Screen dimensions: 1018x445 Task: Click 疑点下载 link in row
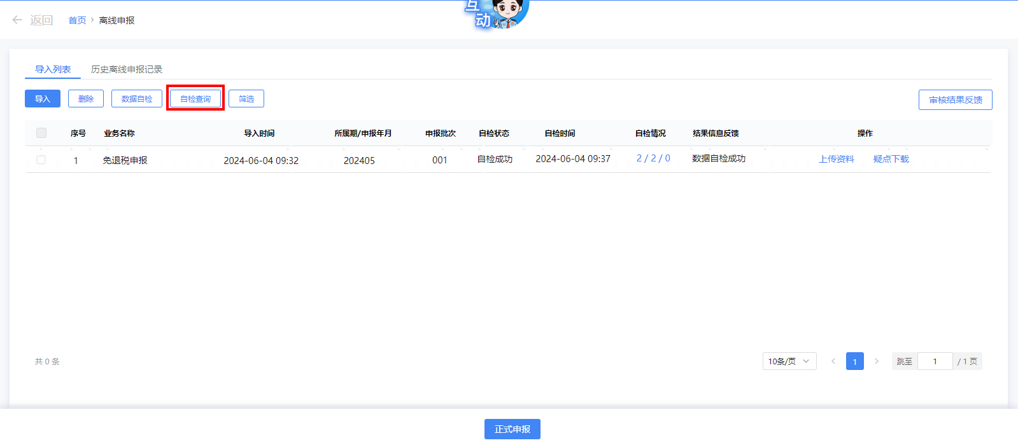(891, 159)
